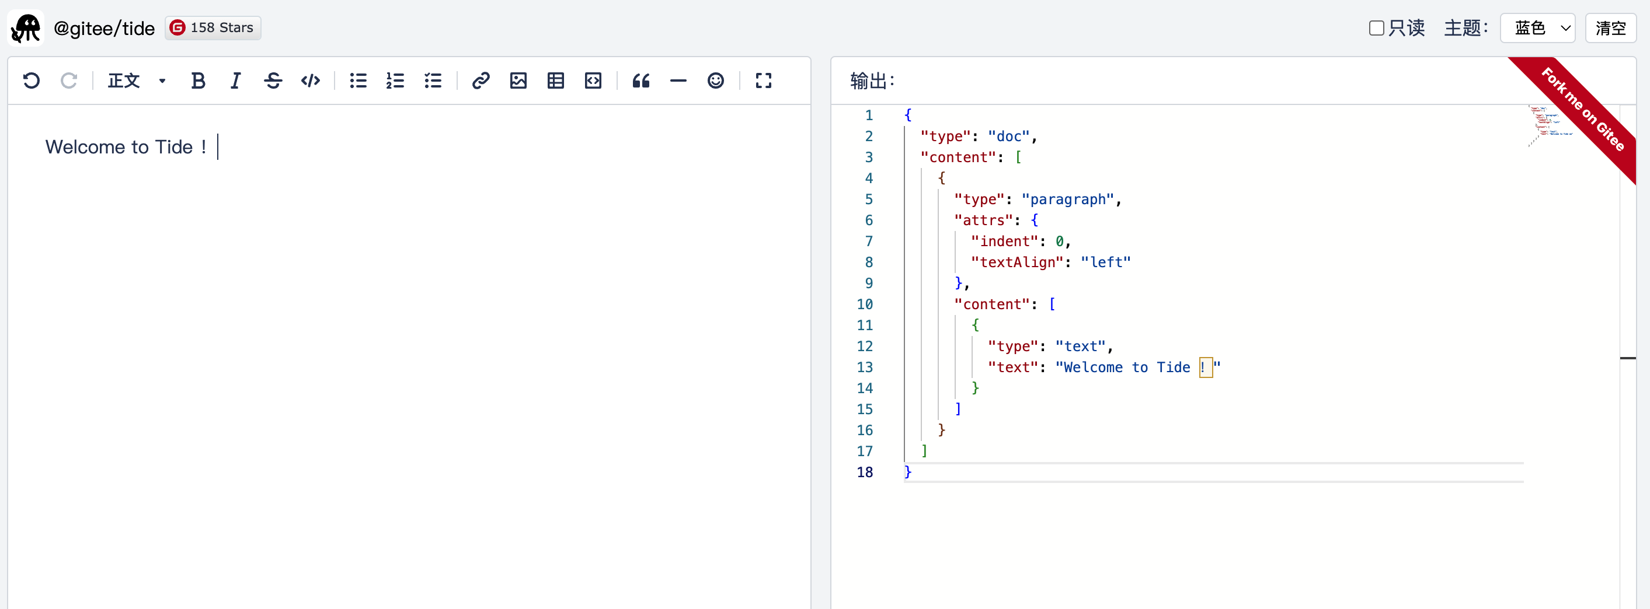Insert a code block
The height and width of the screenshot is (609, 1650).
[x=593, y=80]
